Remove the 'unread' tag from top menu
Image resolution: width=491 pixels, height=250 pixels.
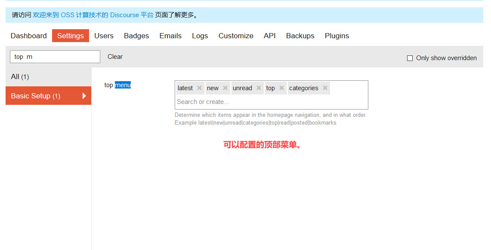tap(259, 88)
